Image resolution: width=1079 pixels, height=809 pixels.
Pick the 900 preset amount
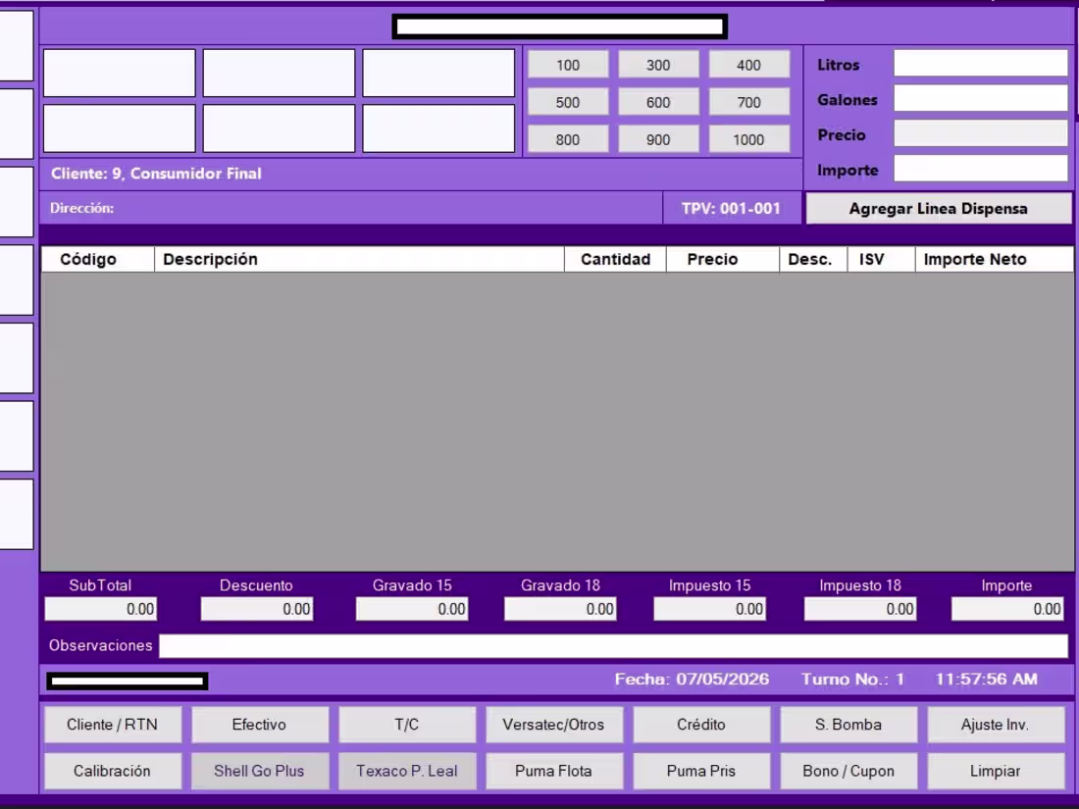click(x=658, y=139)
